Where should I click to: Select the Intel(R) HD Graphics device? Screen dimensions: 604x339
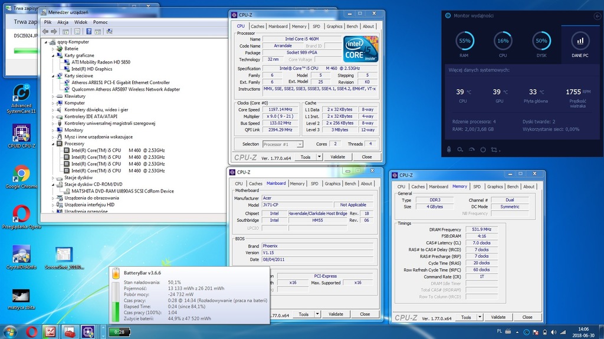click(x=91, y=69)
